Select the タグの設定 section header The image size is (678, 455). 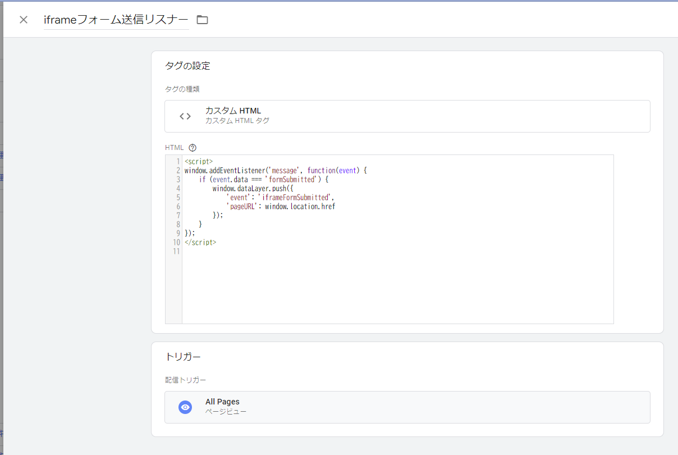coord(186,65)
